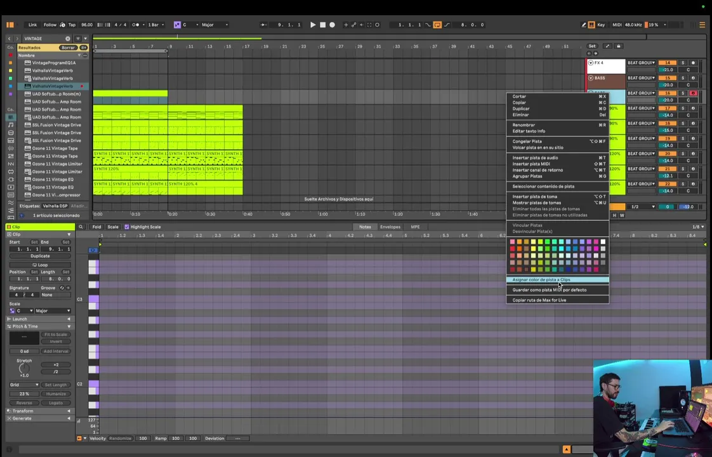Choose Asignar color de pista a Clips
Screen dimensions: 712x457
coord(558,280)
